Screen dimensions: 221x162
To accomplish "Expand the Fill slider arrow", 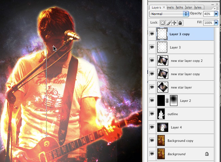I will coord(216,23).
